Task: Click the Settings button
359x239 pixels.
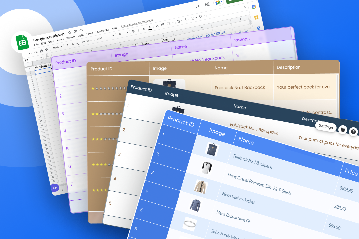Action: coord(326,126)
